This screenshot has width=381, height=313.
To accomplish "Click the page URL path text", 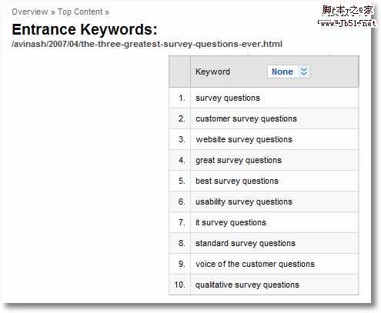I will pos(147,44).
